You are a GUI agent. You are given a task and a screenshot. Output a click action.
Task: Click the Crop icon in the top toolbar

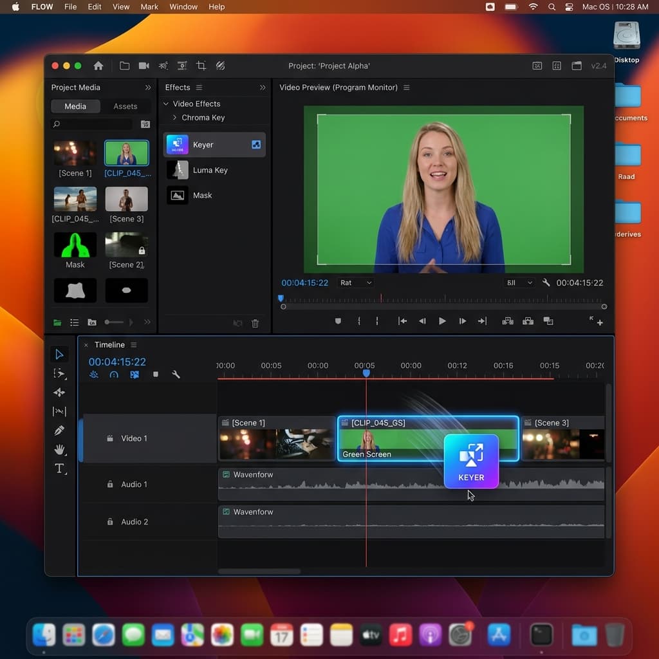click(x=201, y=65)
